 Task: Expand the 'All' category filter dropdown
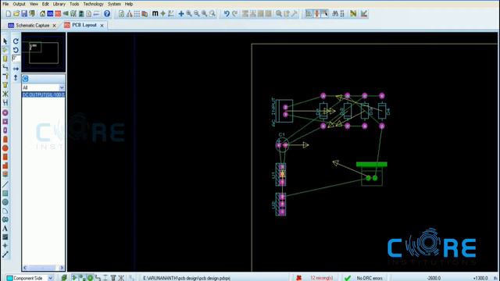[x=62, y=87]
